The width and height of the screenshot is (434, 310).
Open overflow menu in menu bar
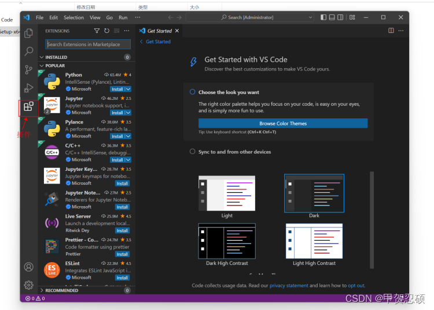click(138, 17)
